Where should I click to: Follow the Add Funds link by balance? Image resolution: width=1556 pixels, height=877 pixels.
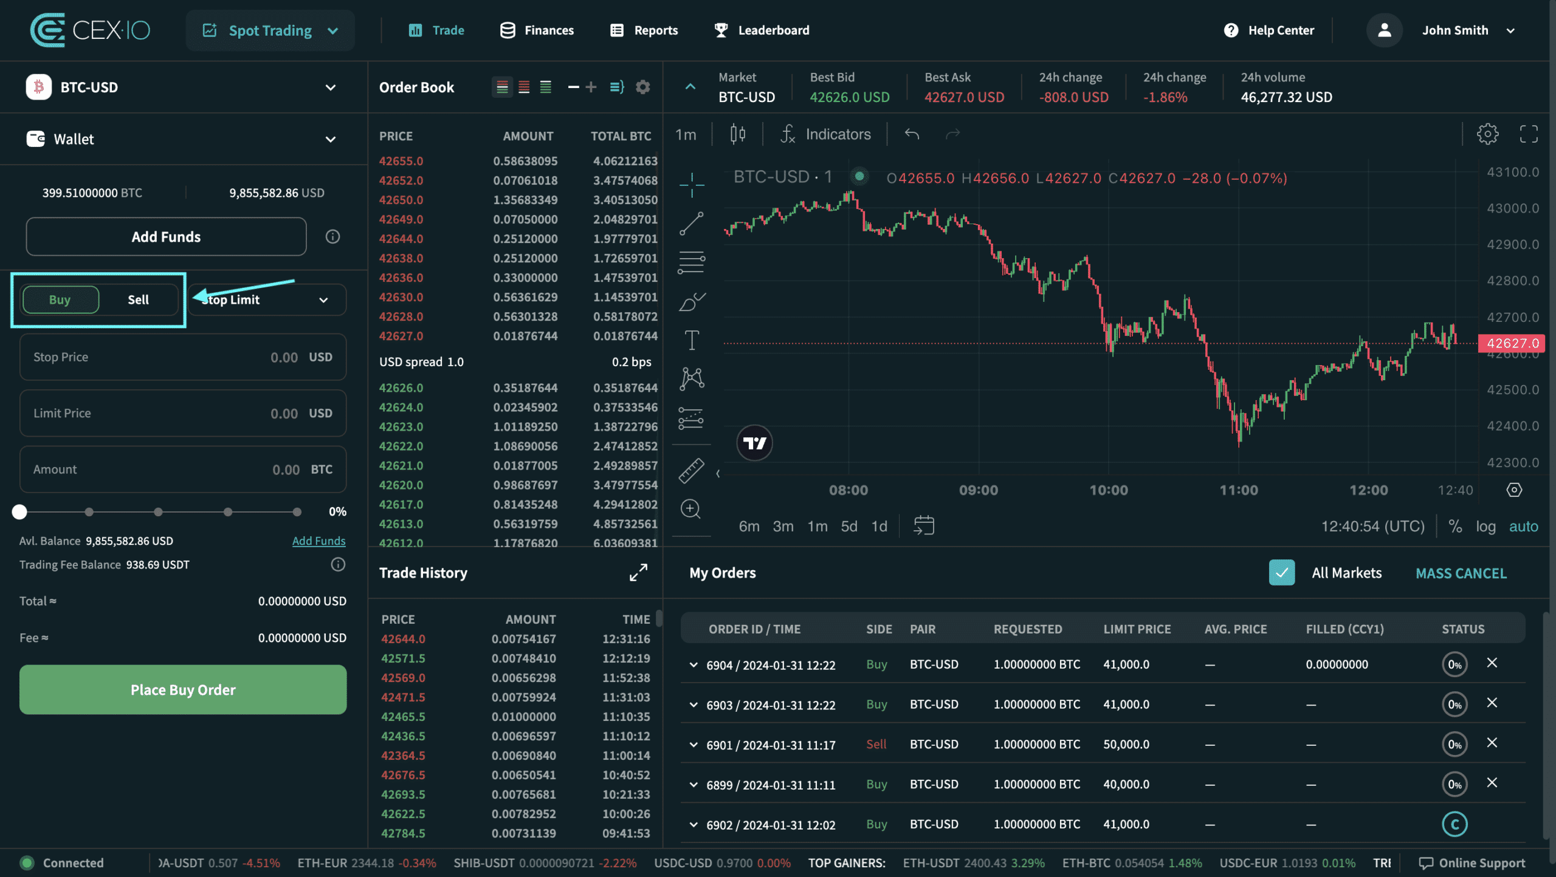(x=318, y=541)
